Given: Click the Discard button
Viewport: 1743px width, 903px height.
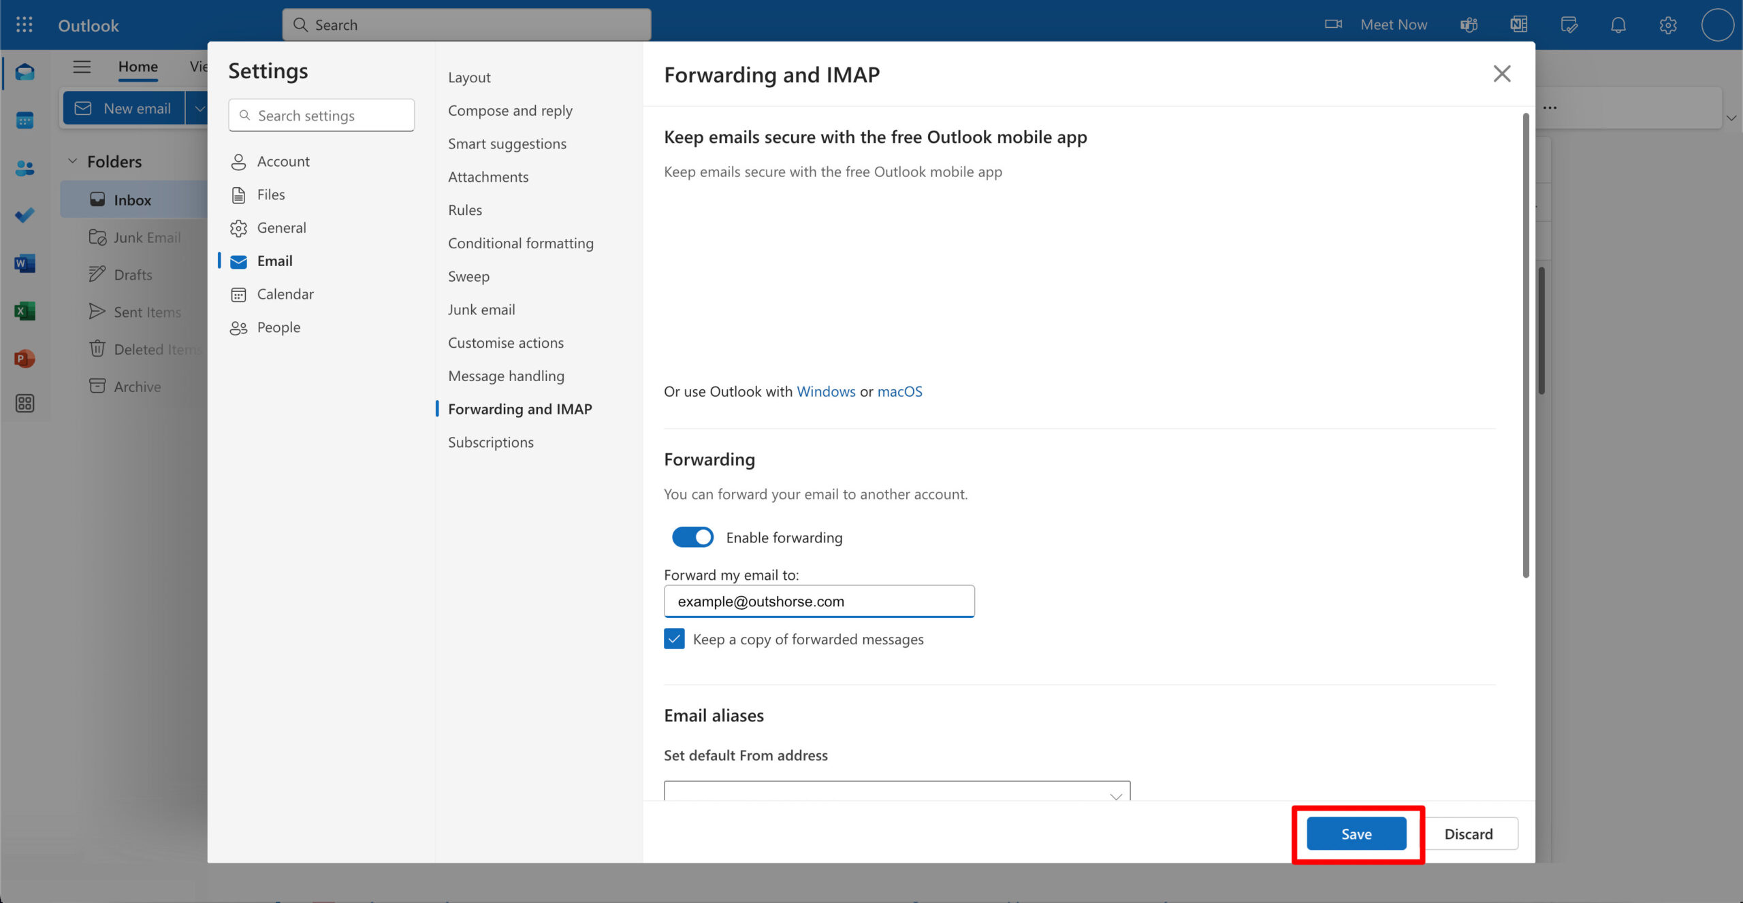Looking at the screenshot, I should click(1469, 834).
